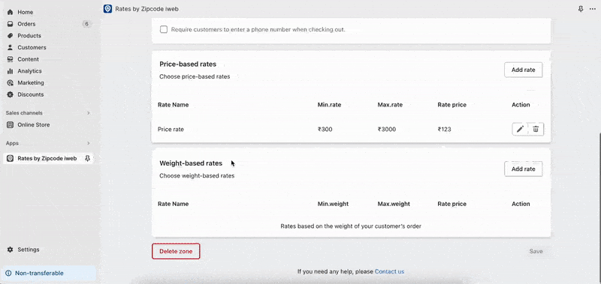The width and height of the screenshot is (601, 284).
Task: Click the Price rate name cell
Action: point(171,129)
